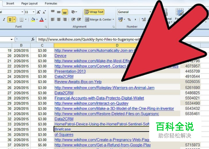
Task: Open Interact-on-Quotev link
Action: pyautogui.click(x=92, y=103)
